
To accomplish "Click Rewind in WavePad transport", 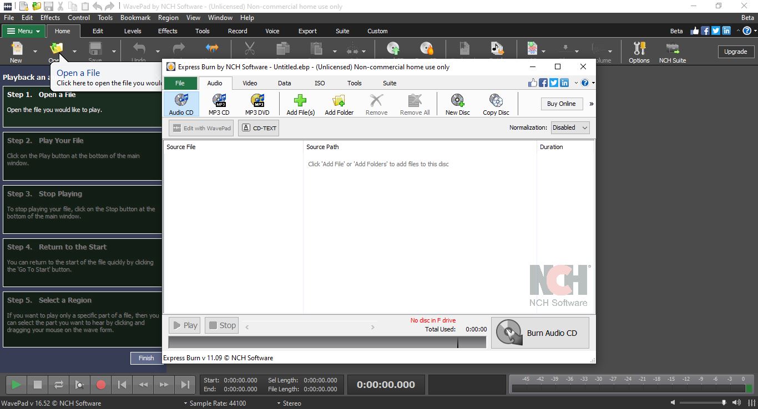I will pyautogui.click(x=143, y=384).
